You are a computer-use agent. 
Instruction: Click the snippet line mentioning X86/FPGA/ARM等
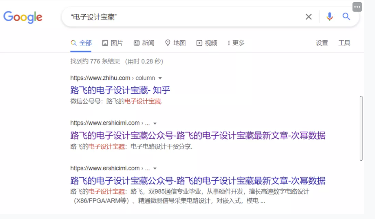(169, 201)
